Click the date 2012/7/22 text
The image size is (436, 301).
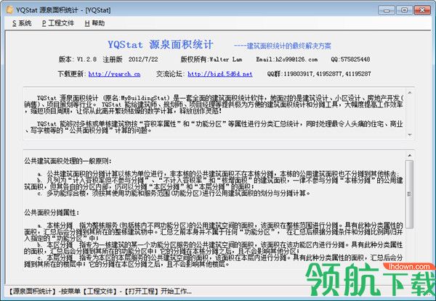point(143,59)
